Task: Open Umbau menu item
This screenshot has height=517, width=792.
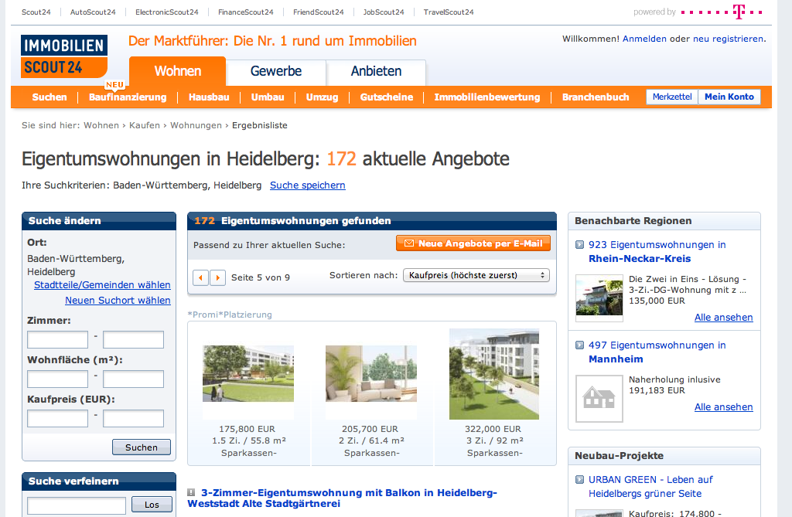Action: click(268, 97)
